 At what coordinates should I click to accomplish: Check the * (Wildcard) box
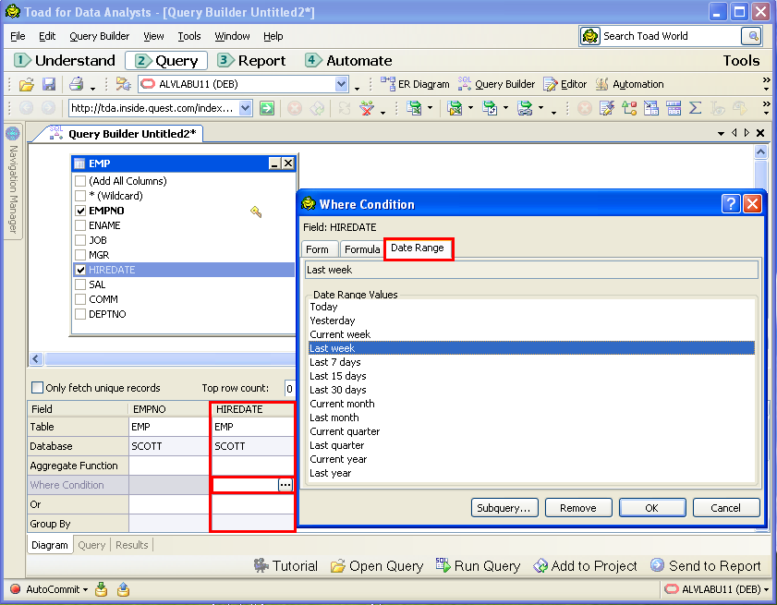click(80, 196)
